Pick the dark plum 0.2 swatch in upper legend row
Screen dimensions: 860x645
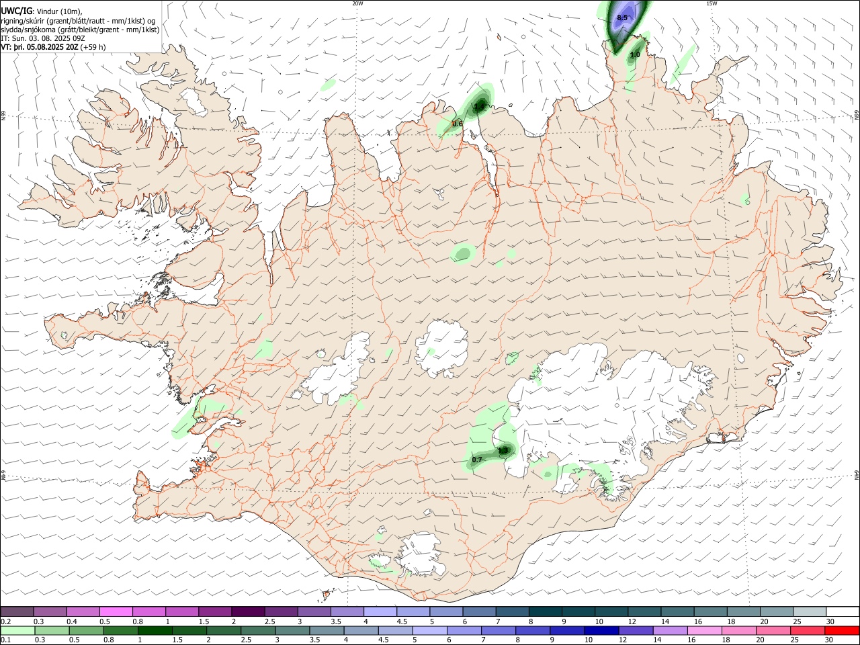[x=17, y=611]
